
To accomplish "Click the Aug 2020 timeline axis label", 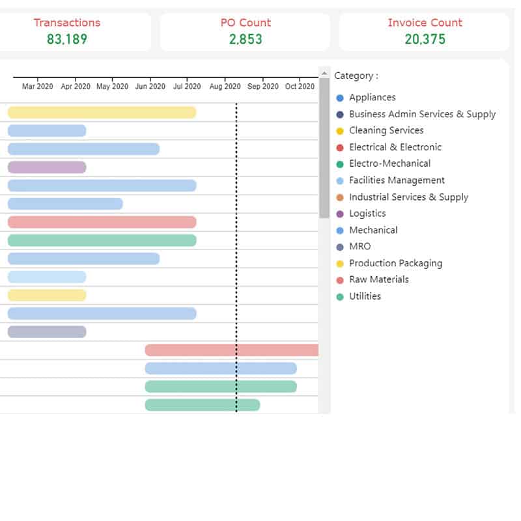I will (225, 86).
